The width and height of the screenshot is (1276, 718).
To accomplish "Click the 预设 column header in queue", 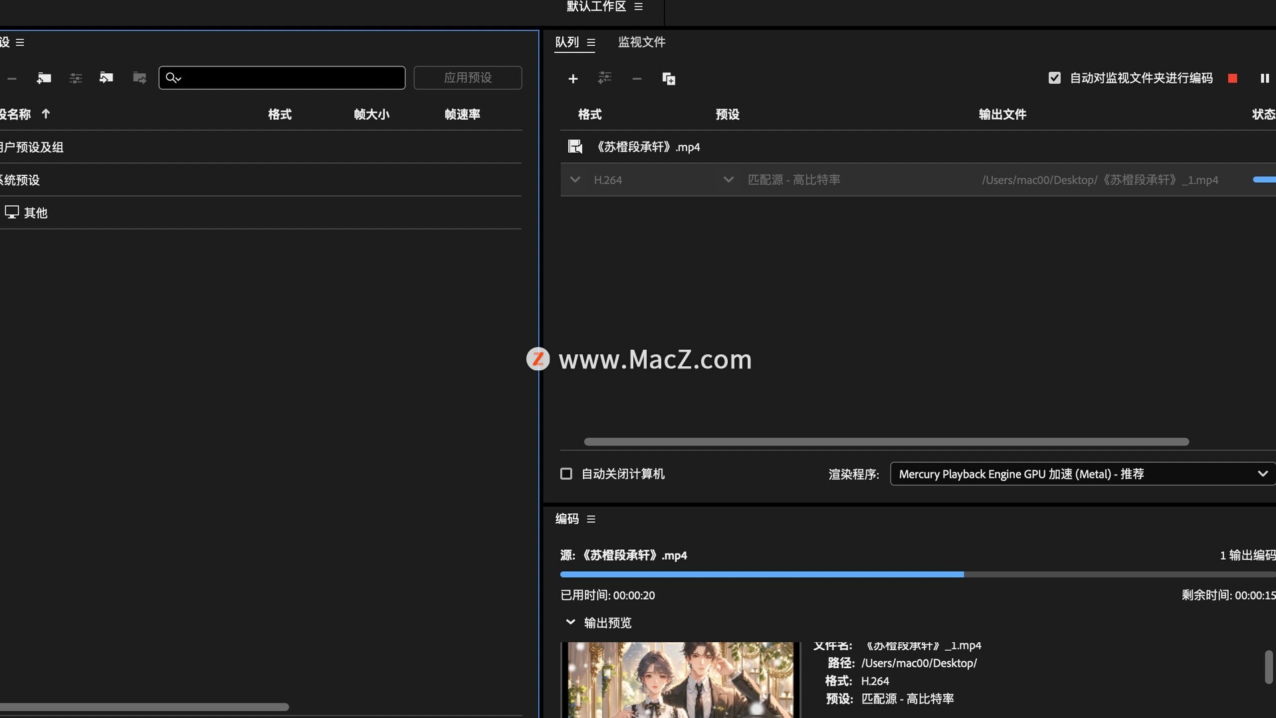I will pyautogui.click(x=728, y=114).
